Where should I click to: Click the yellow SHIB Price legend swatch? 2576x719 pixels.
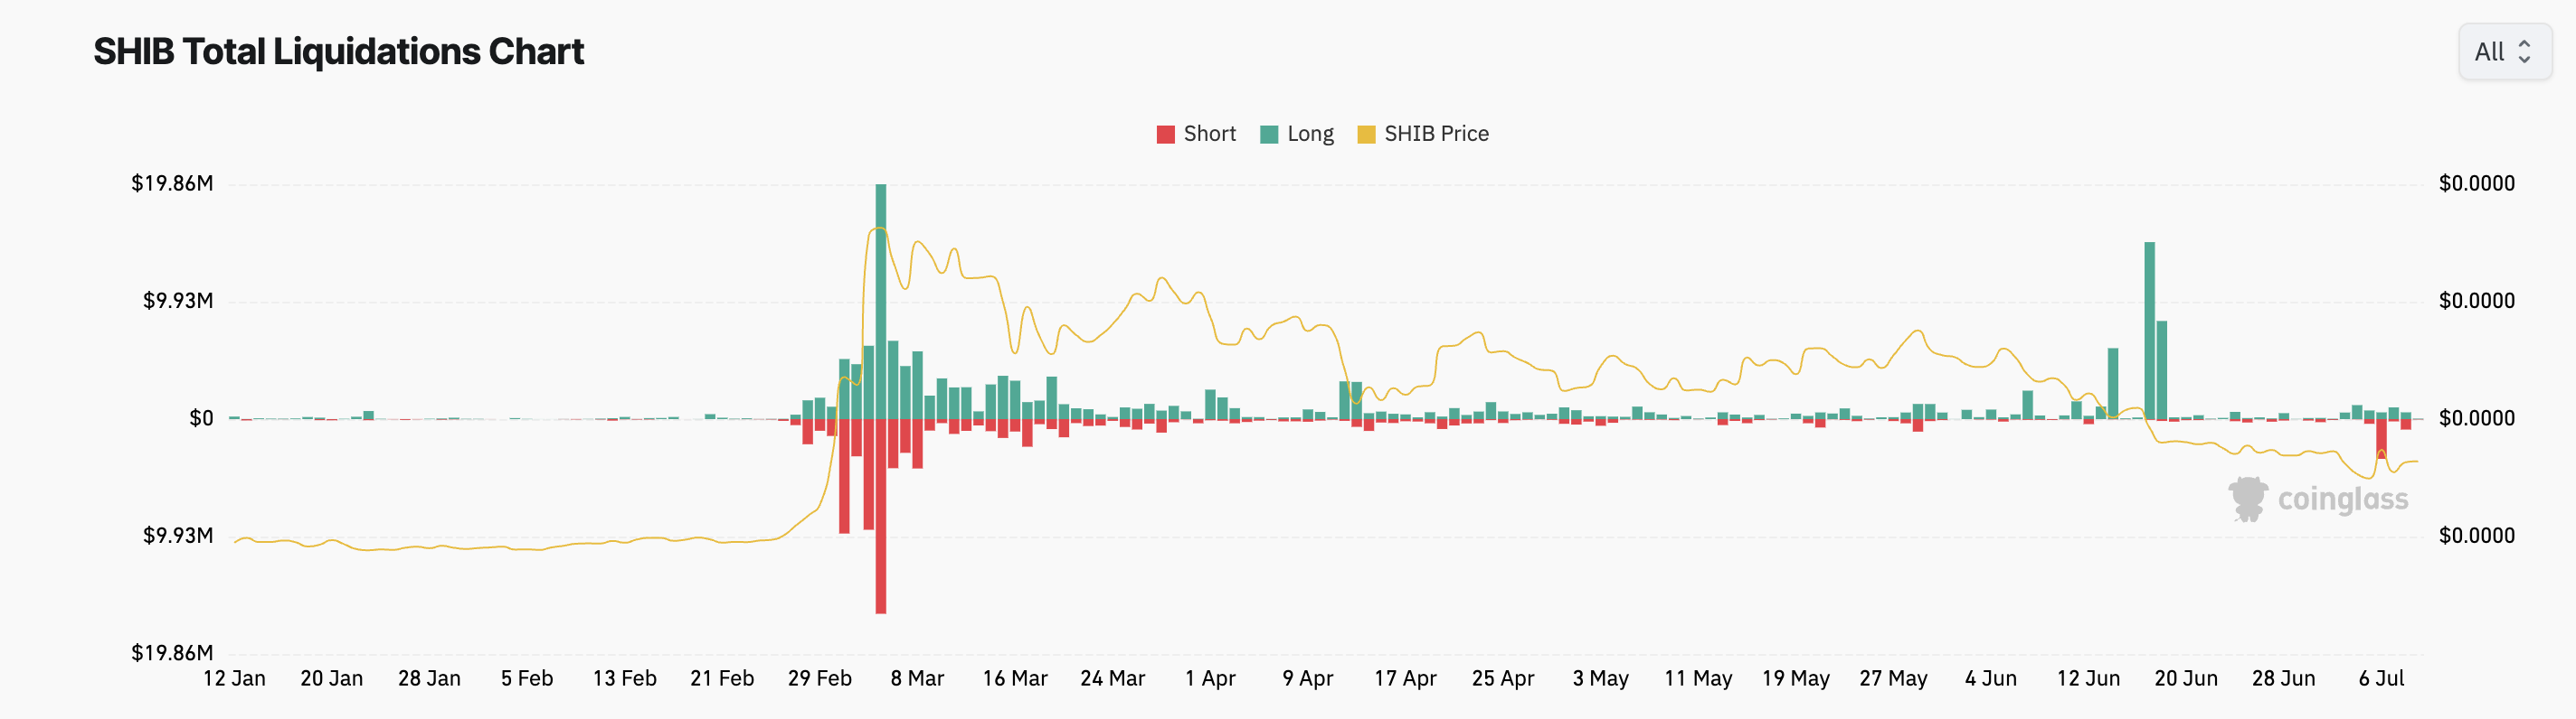[1366, 135]
